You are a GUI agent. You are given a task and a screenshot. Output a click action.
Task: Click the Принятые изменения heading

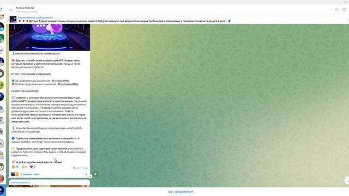[25, 91]
